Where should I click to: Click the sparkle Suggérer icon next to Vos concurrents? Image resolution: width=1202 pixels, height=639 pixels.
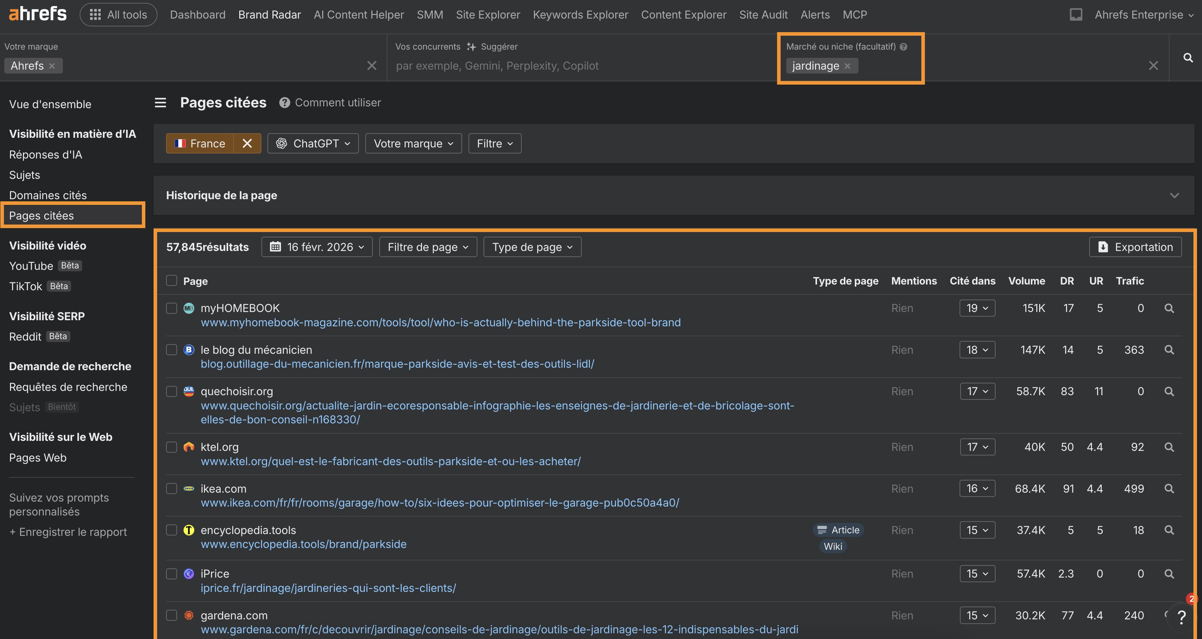coord(471,46)
